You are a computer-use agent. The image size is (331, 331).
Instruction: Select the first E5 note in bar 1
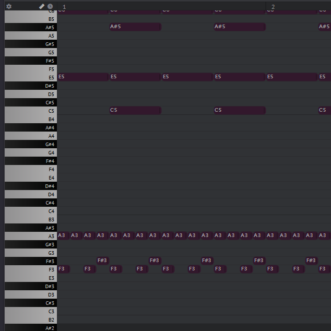82,77
